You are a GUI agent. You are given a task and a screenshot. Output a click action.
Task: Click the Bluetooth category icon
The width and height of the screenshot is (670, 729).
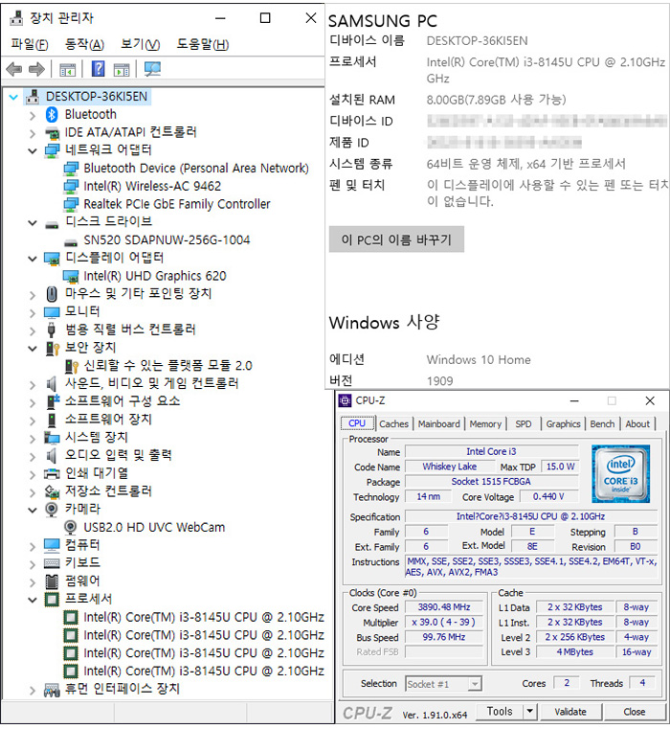tap(52, 114)
